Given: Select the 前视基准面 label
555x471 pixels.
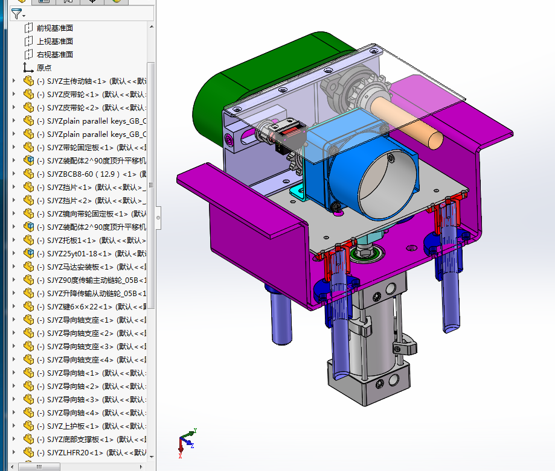Looking at the screenshot, I should [x=55, y=28].
